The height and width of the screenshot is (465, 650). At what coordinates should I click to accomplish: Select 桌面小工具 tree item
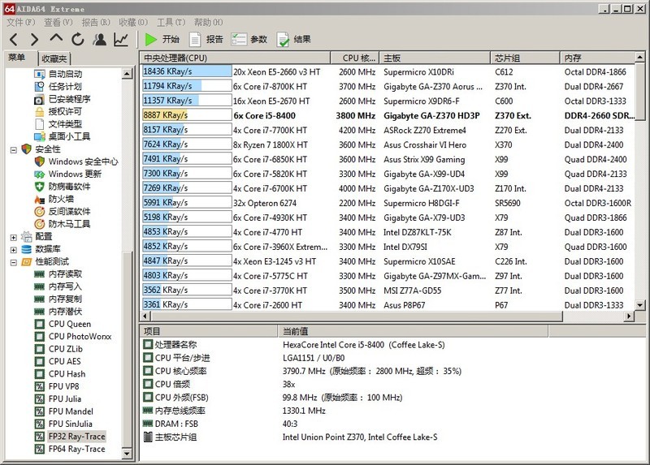point(69,136)
